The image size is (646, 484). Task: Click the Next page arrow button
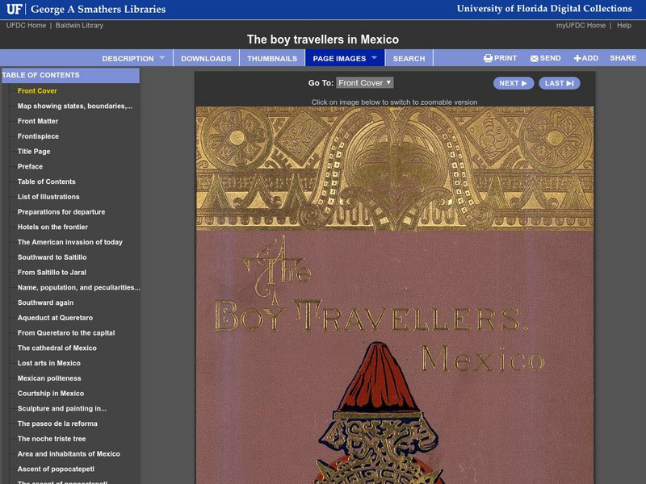pos(514,82)
